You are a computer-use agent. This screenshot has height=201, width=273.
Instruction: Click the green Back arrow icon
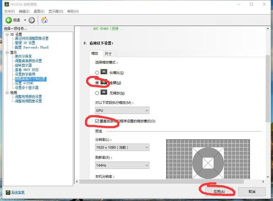[x=8, y=20]
